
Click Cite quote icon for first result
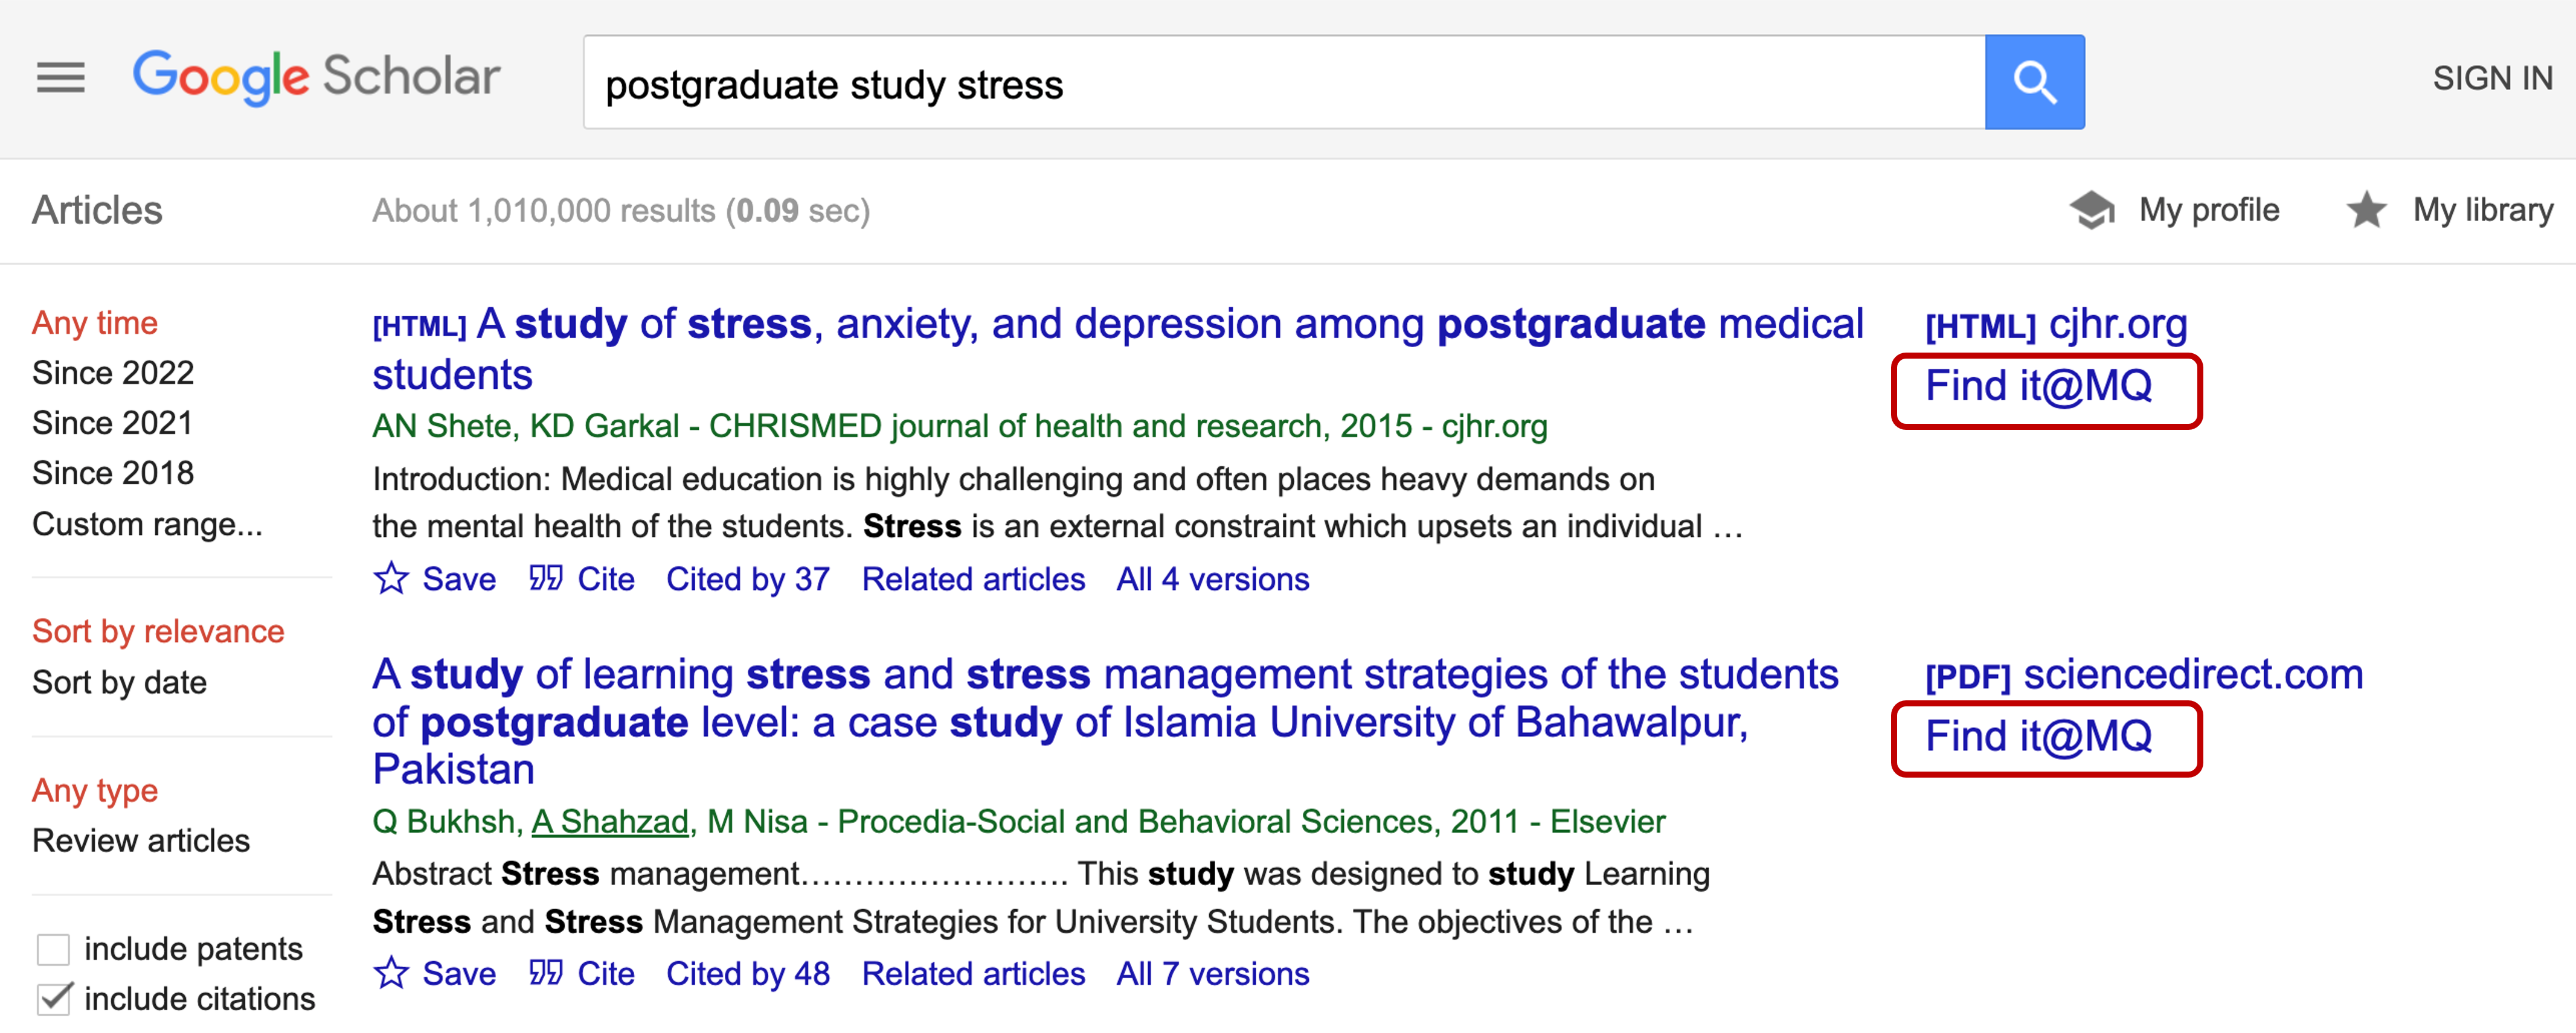[546, 578]
